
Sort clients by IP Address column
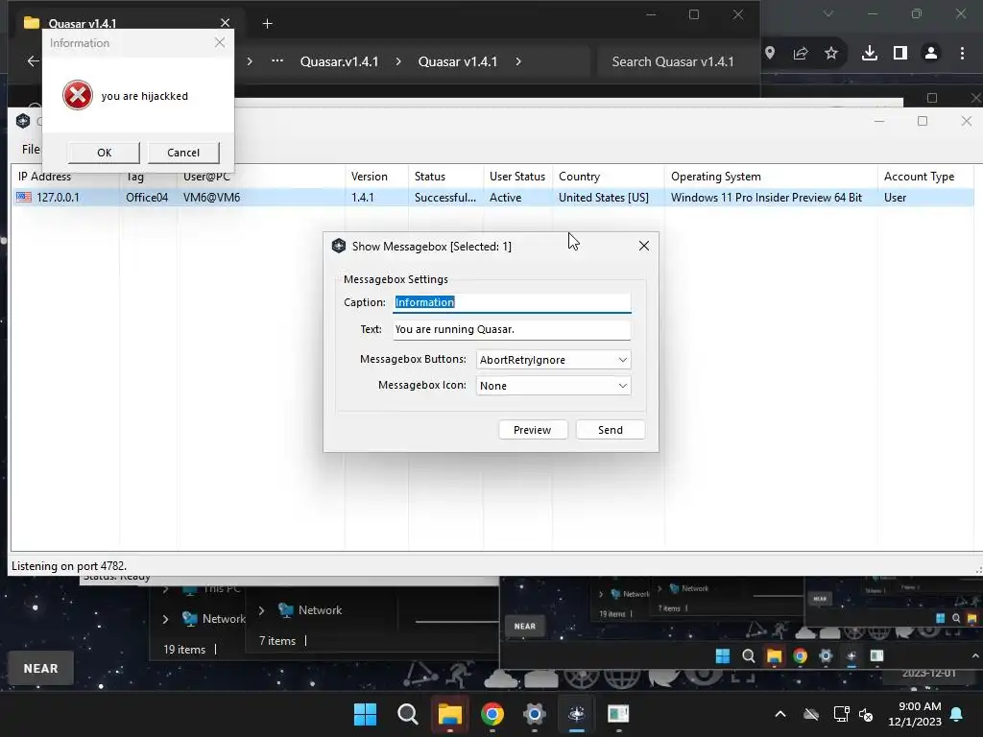point(65,177)
